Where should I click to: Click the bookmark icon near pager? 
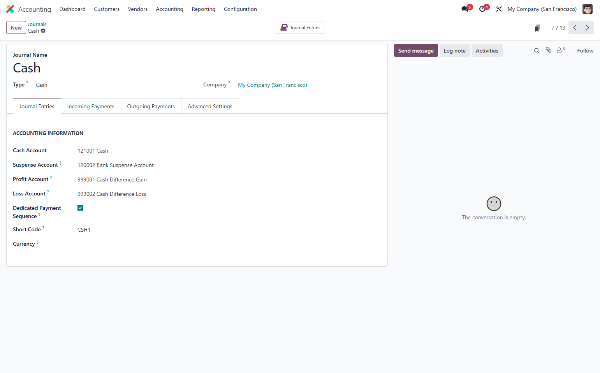click(537, 28)
